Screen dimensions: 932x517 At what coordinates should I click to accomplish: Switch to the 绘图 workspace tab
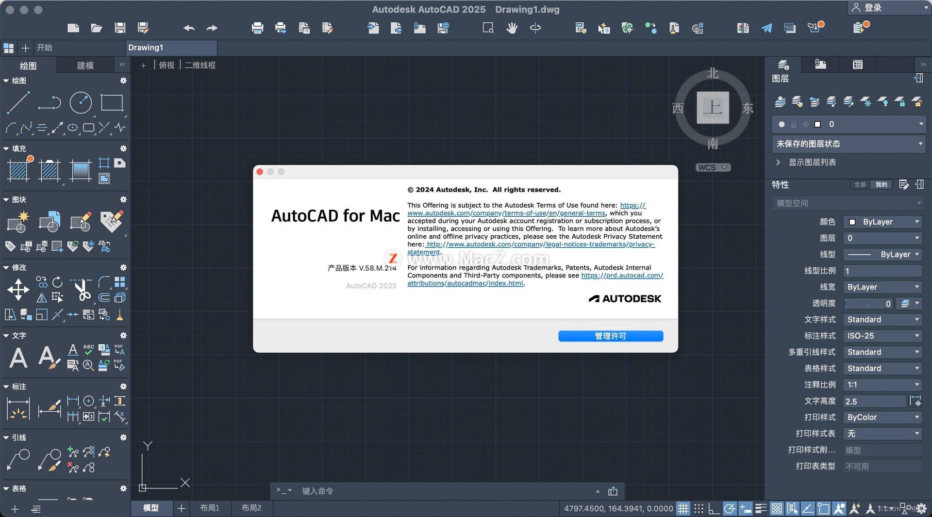[28, 65]
